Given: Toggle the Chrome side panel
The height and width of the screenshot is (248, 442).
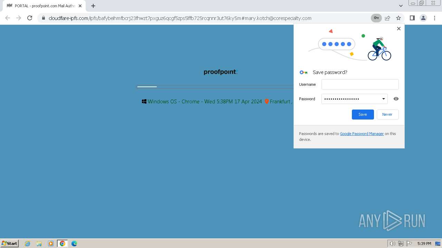Looking at the screenshot, I should click(x=412, y=18).
